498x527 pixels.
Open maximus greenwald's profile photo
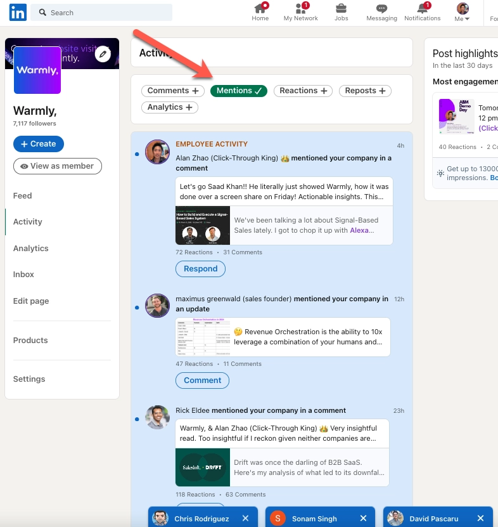point(157,306)
